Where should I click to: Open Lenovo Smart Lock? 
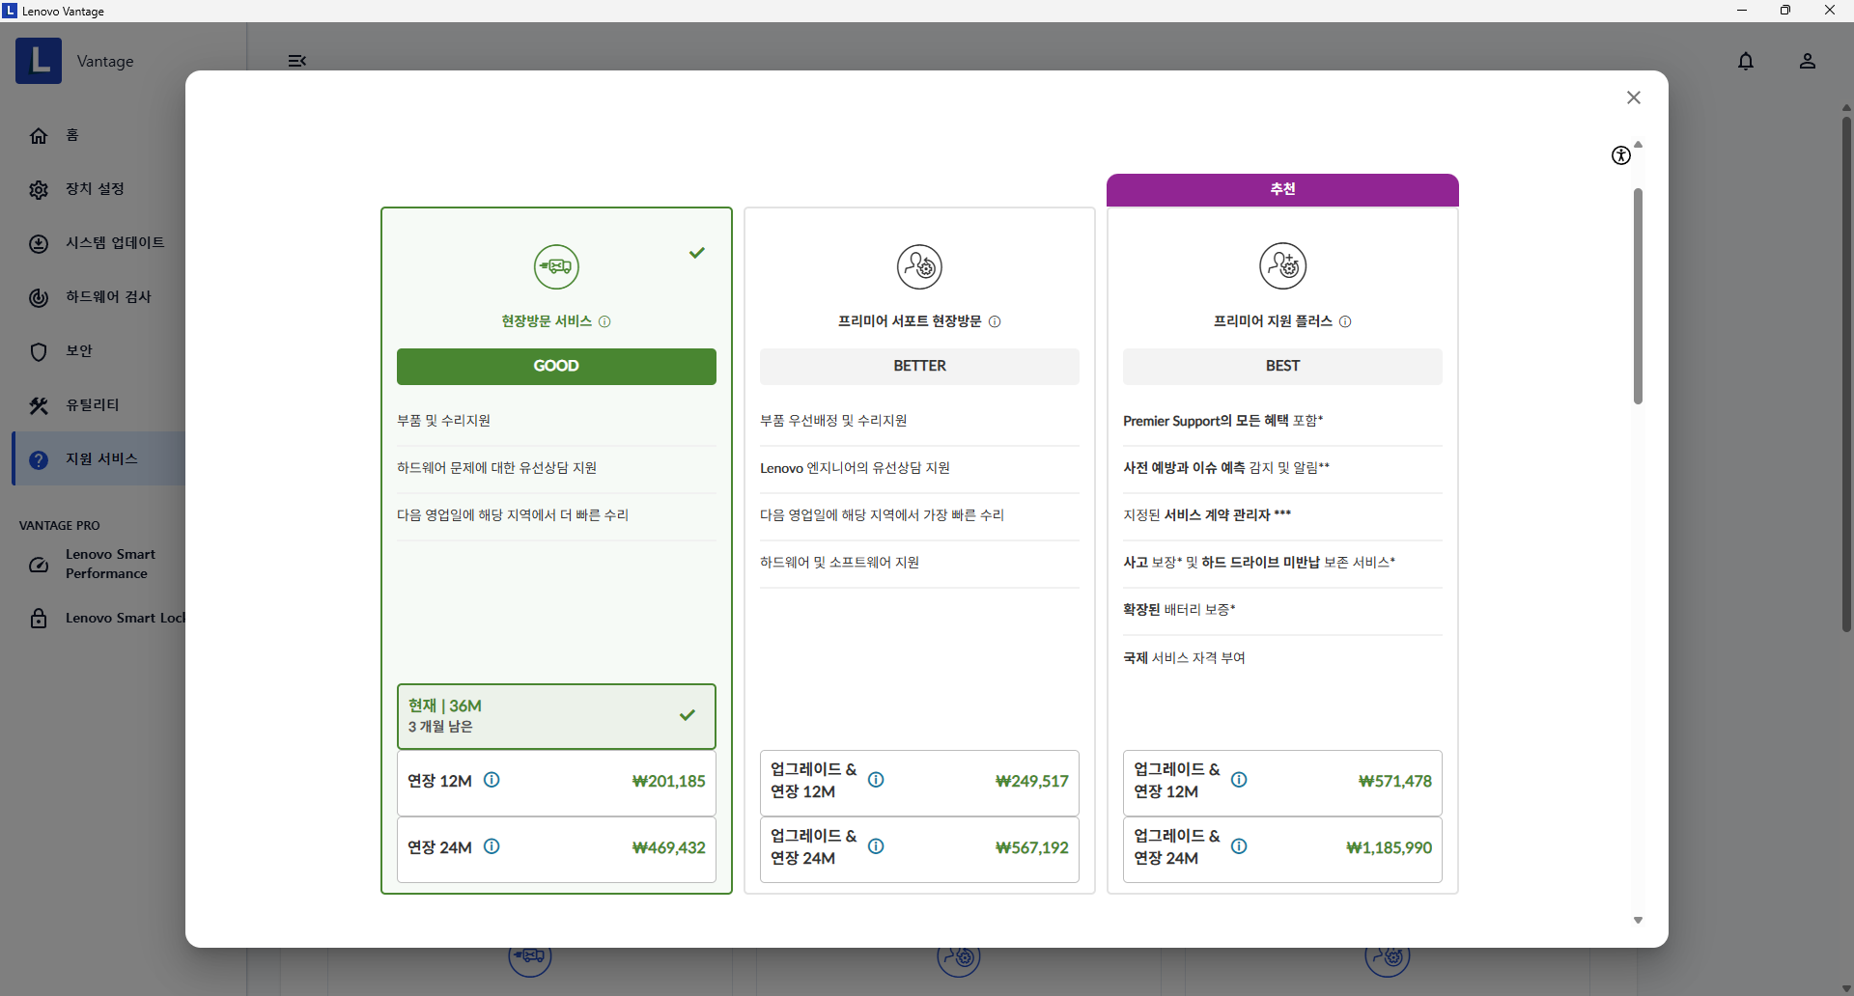(x=98, y=618)
